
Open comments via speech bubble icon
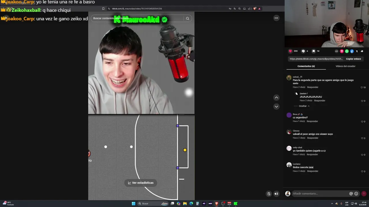[303, 51]
